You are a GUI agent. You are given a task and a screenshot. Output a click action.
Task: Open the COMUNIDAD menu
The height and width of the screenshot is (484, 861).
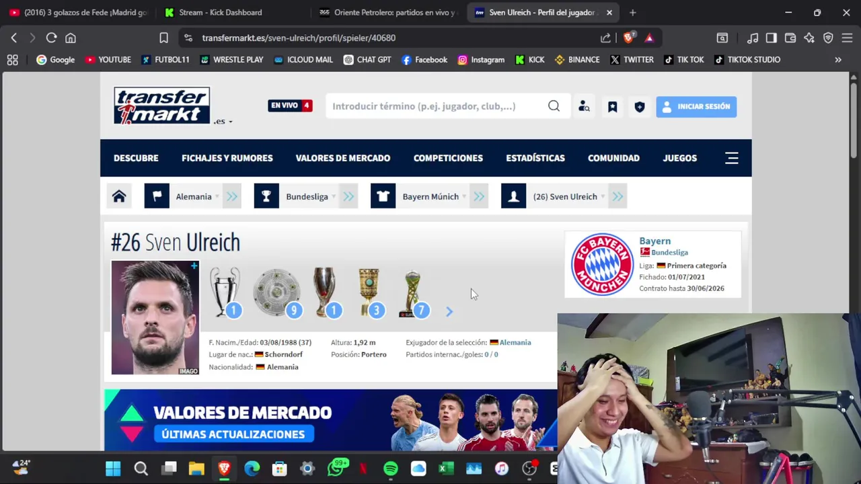(x=613, y=158)
